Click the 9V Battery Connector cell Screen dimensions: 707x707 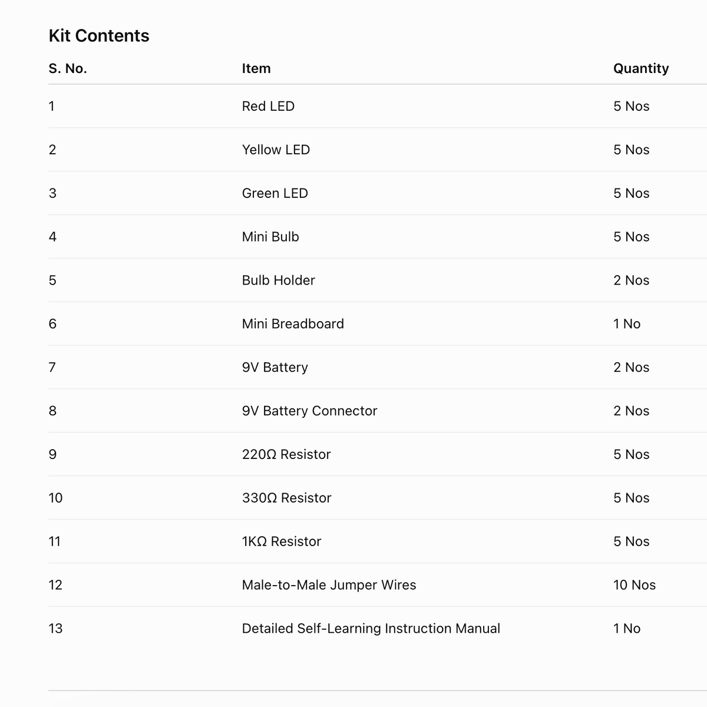(x=310, y=411)
